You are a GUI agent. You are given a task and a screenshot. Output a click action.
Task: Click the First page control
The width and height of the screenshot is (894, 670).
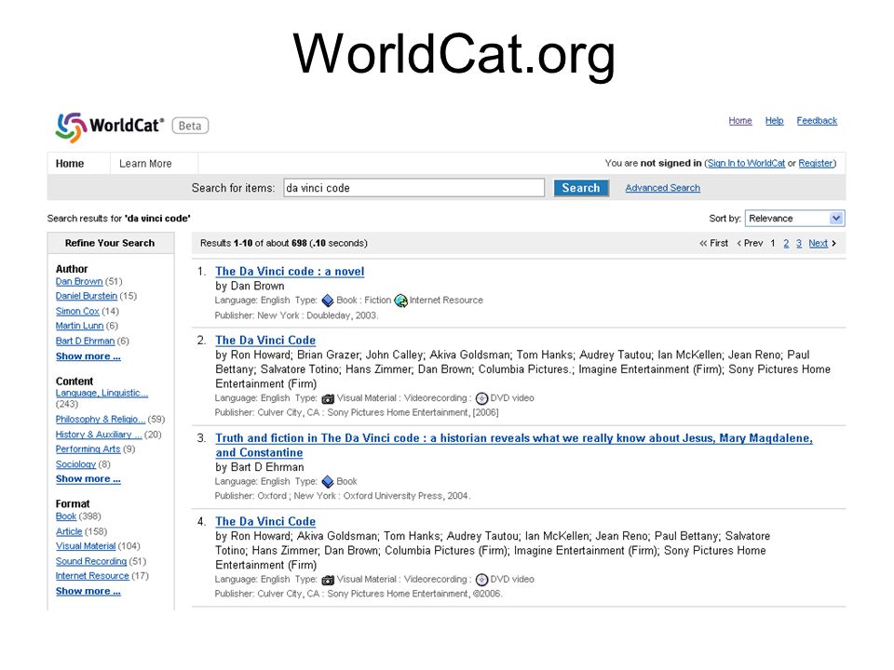pyautogui.click(x=714, y=243)
